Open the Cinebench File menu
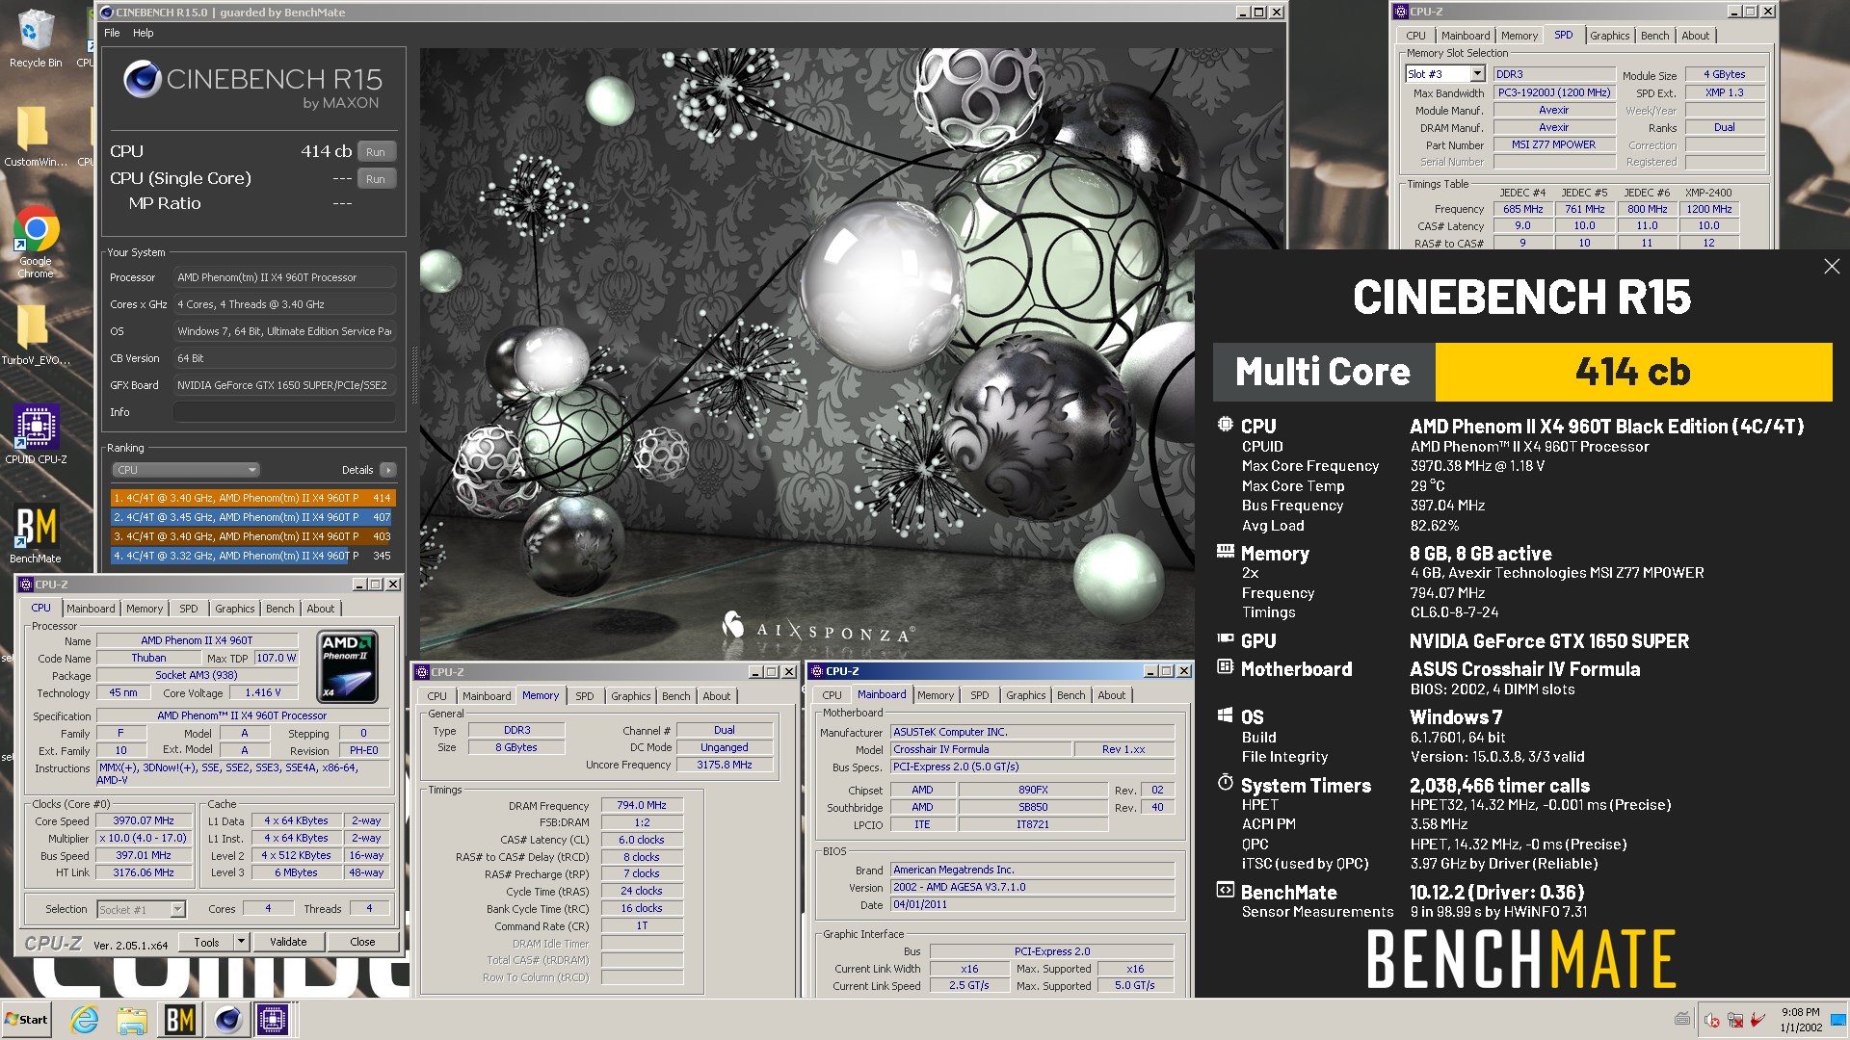Screen dimensions: 1850x1040 [112, 33]
